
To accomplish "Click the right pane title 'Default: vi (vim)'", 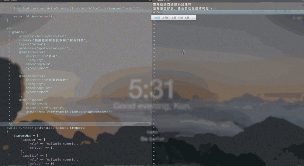I will pyautogui.click(x=163, y=1).
